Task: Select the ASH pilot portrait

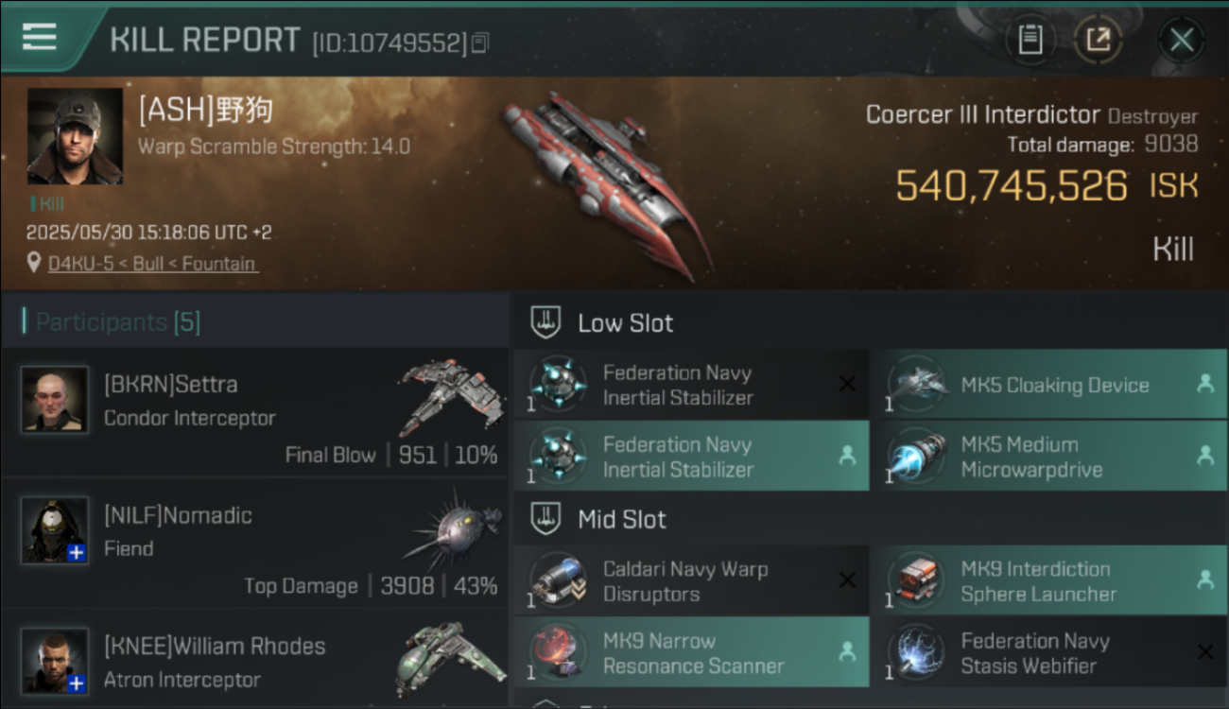Action: pyautogui.click(x=75, y=136)
